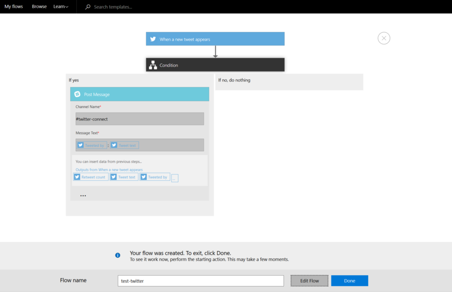Screen dimensions: 452x292
Task: Open 'Outputs from When a new tweet appears' link
Action: (109, 170)
